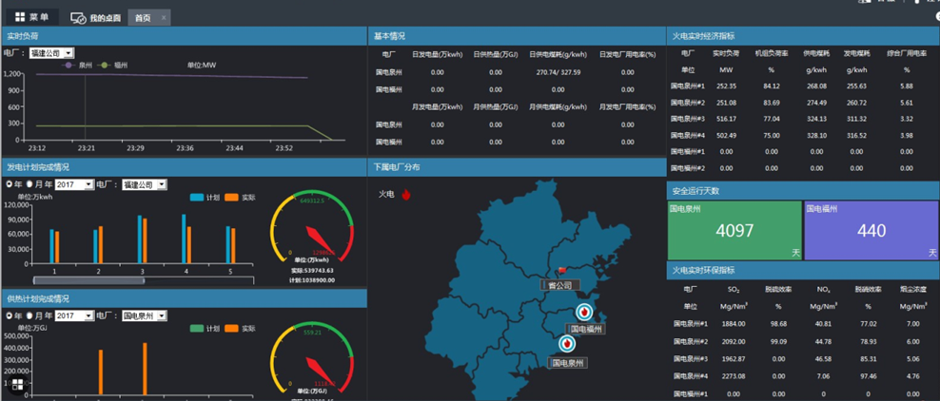Viewport: 940px width, 401px height.
Task: Select 年 radio in 发电计划完成情况
Action: pyautogui.click(x=10, y=184)
